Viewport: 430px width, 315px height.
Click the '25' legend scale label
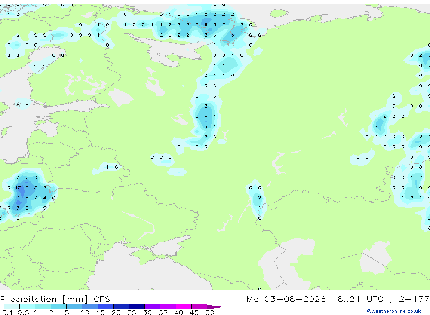pos(132,312)
